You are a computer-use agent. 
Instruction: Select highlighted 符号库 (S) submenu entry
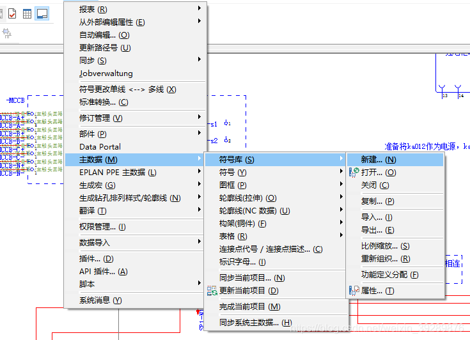[275, 160]
